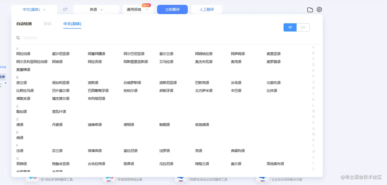Image resolution: width=387 pixels, height=185 pixels.
Task: Collapse the 中文(简体) source language dropdown
Action: 34,9
